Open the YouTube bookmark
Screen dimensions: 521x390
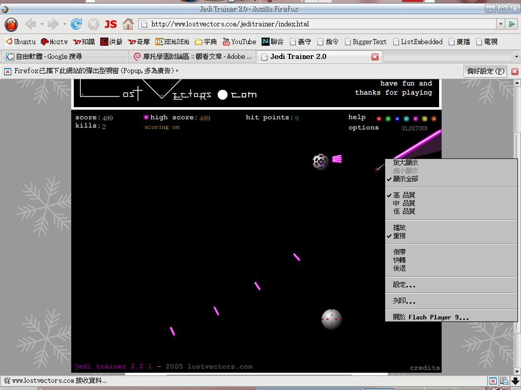click(x=239, y=42)
